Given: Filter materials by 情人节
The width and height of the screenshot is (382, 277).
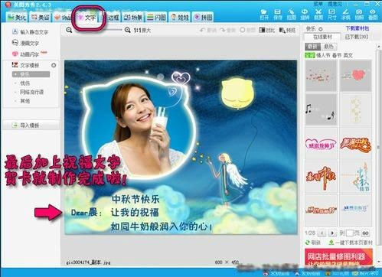Looking at the screenshot, I should (323, 55).
